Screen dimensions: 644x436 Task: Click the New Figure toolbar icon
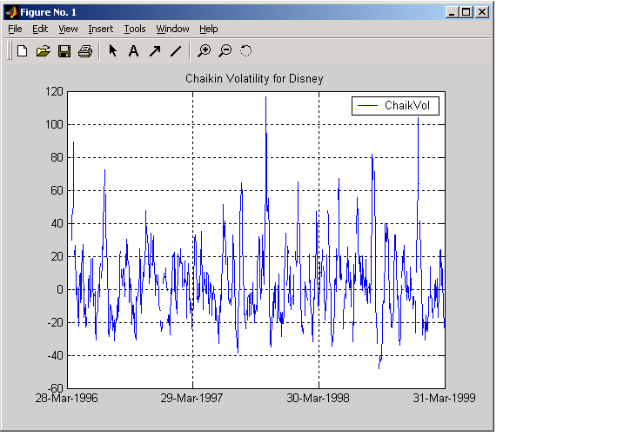[22, 51]
